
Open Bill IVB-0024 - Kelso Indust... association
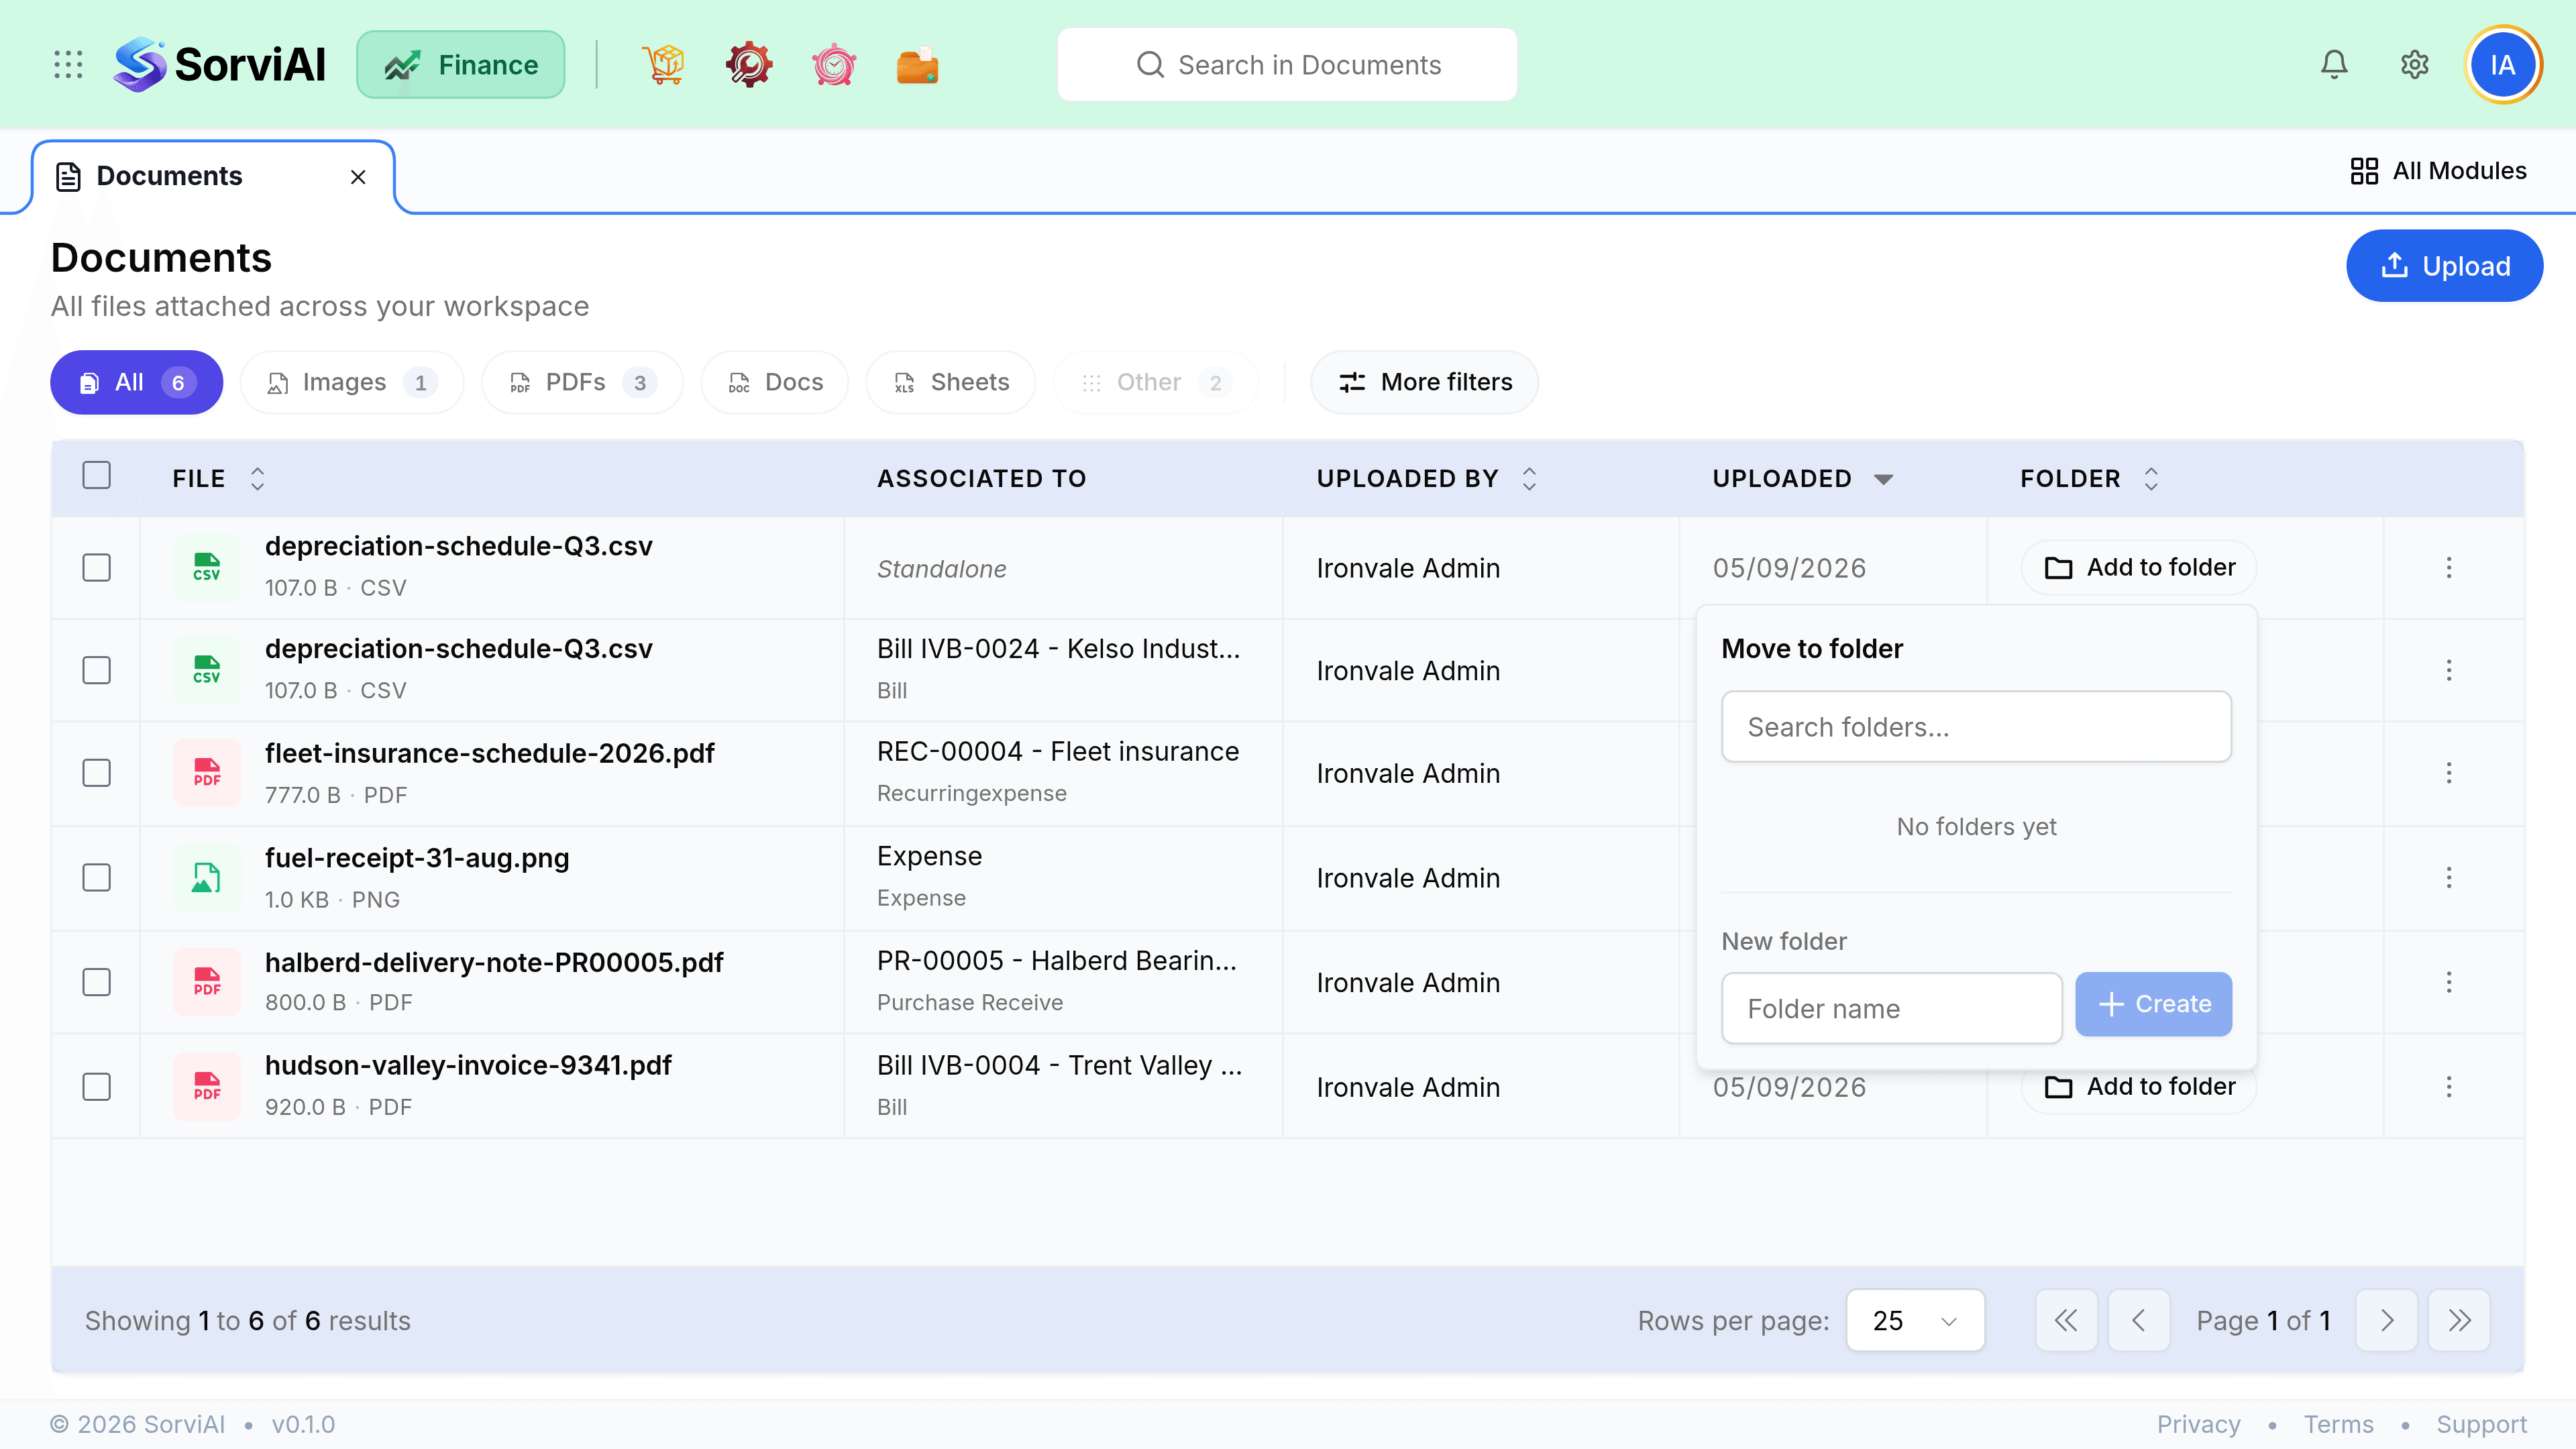click(1058, 649)
